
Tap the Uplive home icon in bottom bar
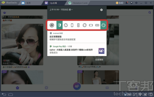[17, 88]
